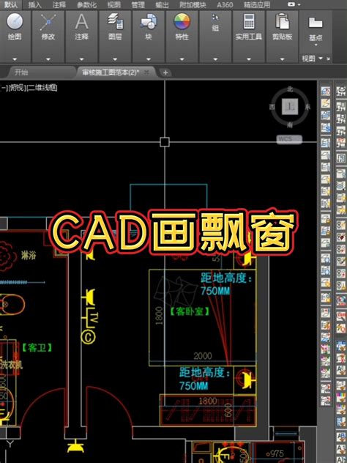Viewport: 347px width, 463px height.
Task: Switch to the 管理 ribbon tab
Action: 138,4
